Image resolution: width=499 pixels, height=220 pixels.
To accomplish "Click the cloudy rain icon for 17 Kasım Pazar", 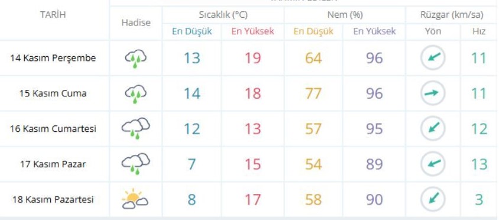I will tap(135, 164).
